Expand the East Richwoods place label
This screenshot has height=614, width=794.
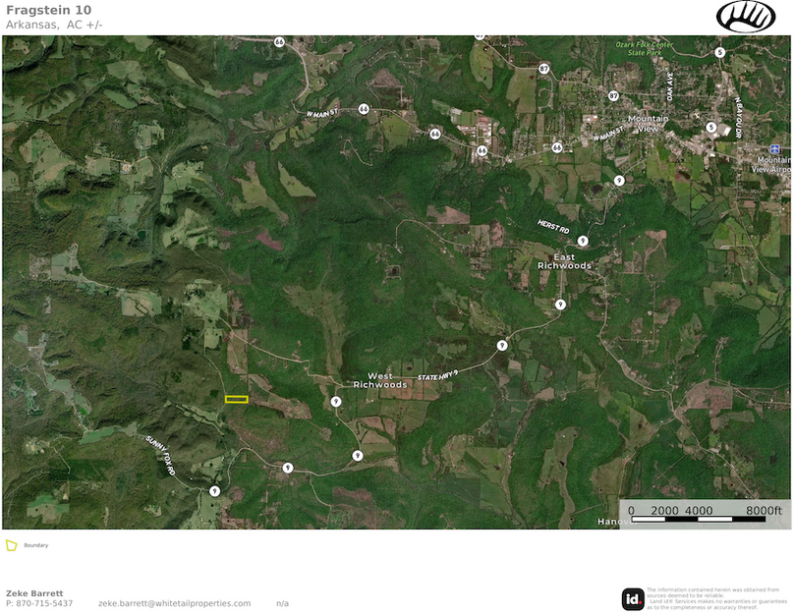566,261
